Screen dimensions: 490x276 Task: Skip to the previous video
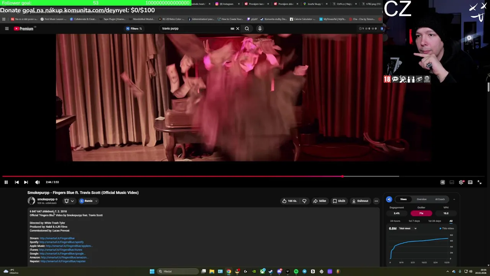[17, 182]
